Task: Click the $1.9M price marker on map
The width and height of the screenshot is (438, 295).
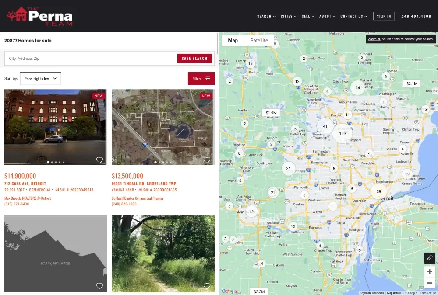Action: coord(271,113)
